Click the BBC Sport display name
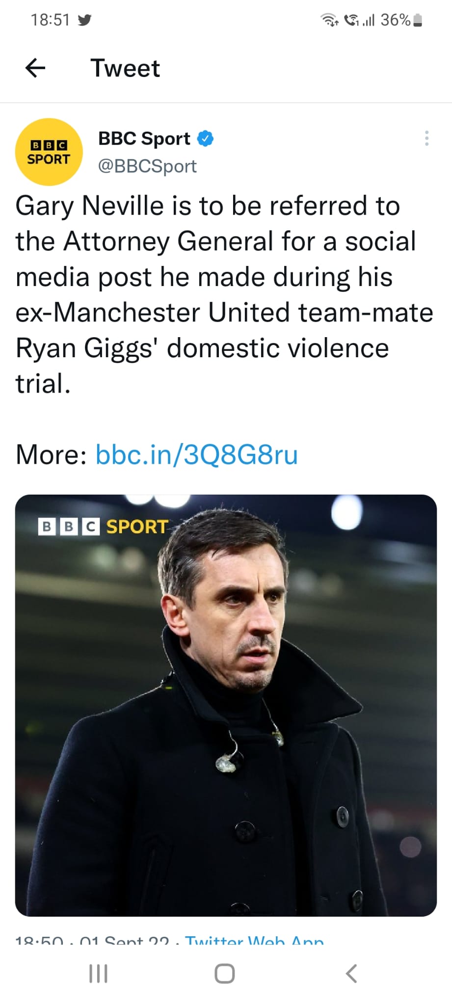The height and width of the screenshot is (1005, 452). pos(144,139)
